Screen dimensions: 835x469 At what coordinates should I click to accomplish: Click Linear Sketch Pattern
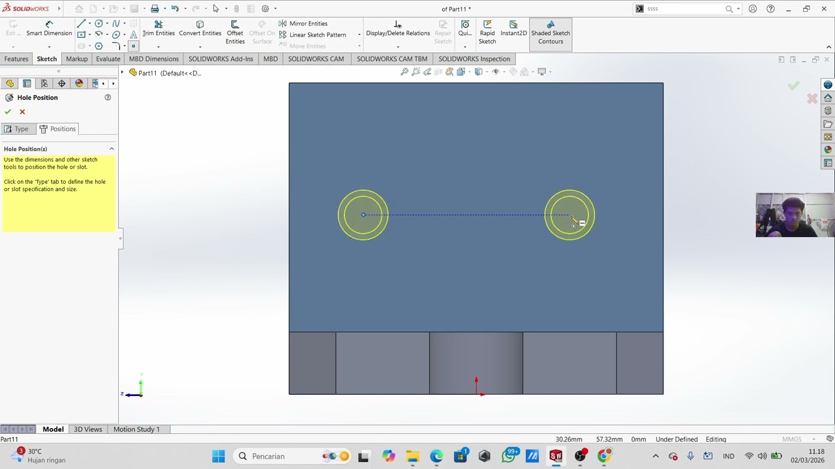tap(312, 35)
